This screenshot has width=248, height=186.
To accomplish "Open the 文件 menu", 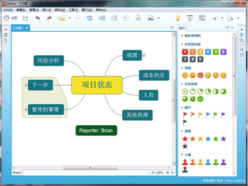I will coord(8,10).
